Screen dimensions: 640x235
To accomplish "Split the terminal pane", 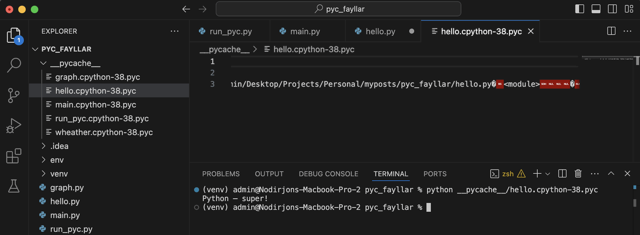I will (562, 174).
